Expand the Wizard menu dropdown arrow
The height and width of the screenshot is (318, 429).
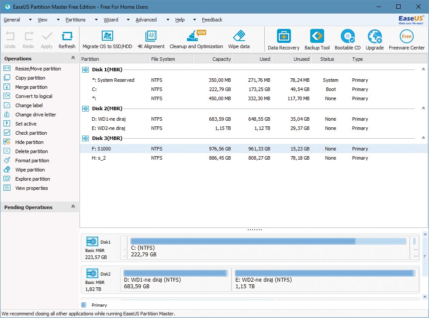pyautogui.click(x=128, y=20)
